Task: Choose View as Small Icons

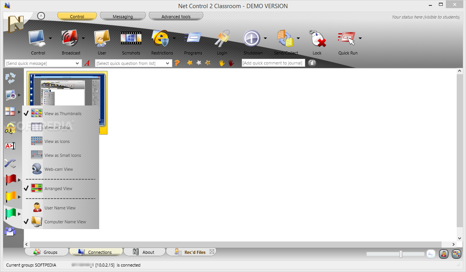Action: (x=60, y=155)
